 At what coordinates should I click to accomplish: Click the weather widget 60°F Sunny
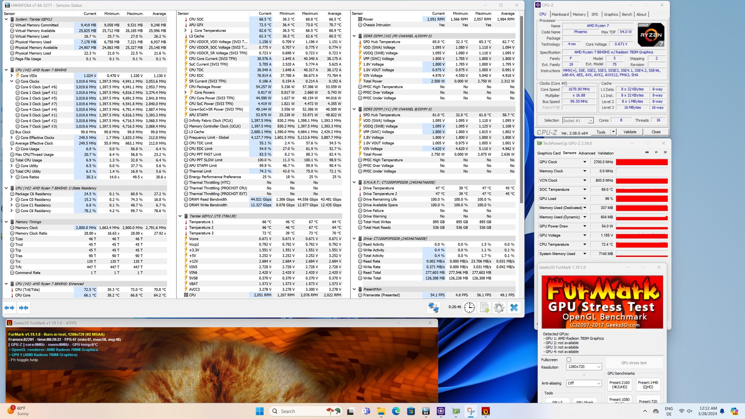click(x=18, y=411)
